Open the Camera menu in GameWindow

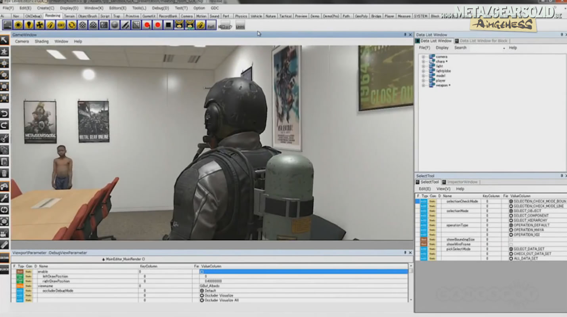(x=22, y=41)
